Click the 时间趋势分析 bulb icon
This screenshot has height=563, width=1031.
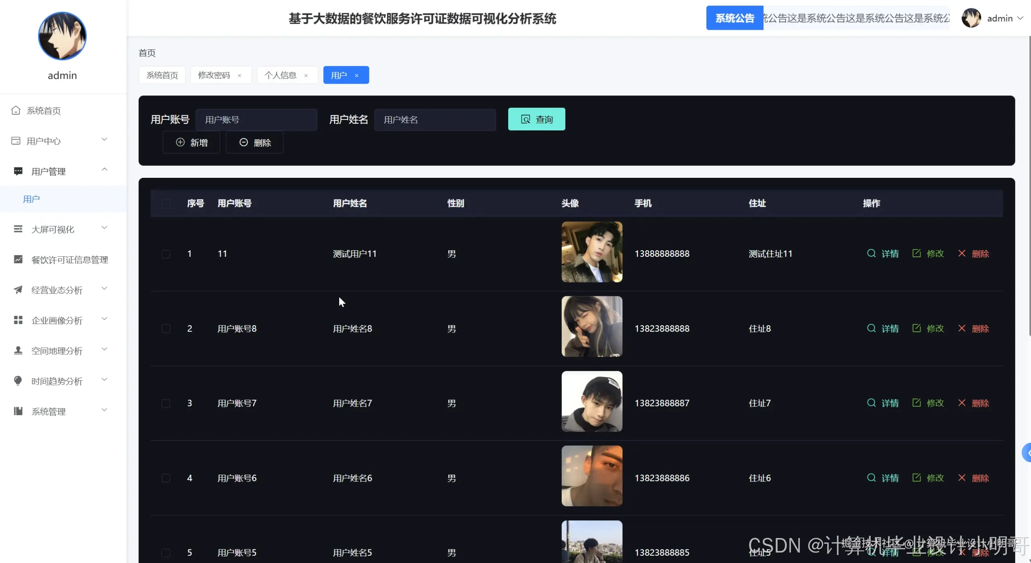(18, 381)
